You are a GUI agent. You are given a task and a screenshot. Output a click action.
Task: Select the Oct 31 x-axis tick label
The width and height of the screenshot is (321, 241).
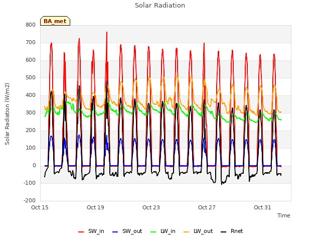(x=262, y=207)
